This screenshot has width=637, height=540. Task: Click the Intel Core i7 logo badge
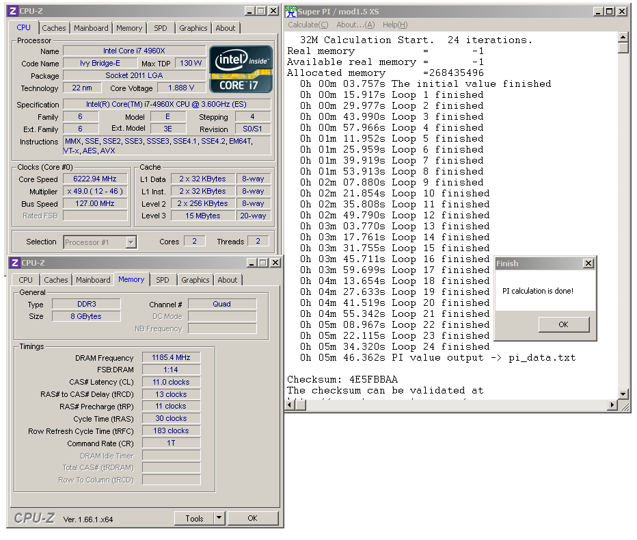(x=241, y=69)
